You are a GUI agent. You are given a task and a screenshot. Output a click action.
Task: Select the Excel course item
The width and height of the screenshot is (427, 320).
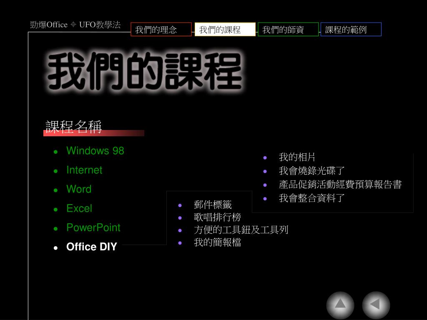click(x=79, y=208)
